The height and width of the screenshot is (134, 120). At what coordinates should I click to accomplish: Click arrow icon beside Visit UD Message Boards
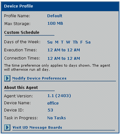coord(7,127)
